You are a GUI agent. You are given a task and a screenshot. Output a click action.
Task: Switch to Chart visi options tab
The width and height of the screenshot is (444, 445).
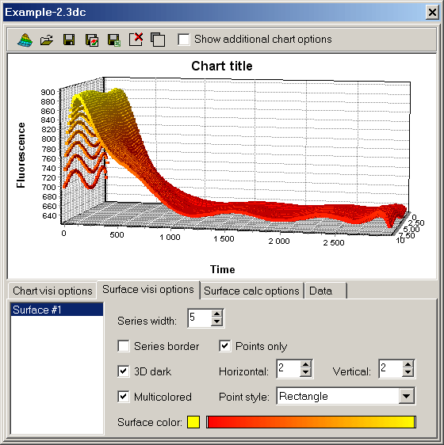[52, 291]
